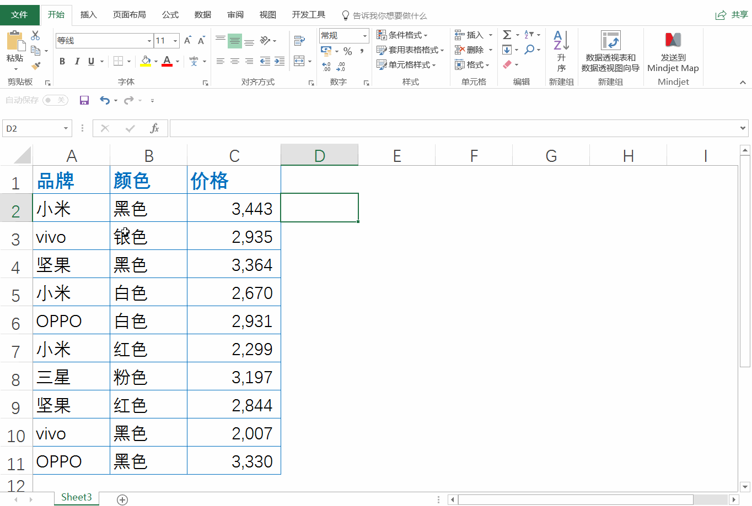
Task: Toggle underline formatting
Action: pyautogui.click(x=91, y=61)
